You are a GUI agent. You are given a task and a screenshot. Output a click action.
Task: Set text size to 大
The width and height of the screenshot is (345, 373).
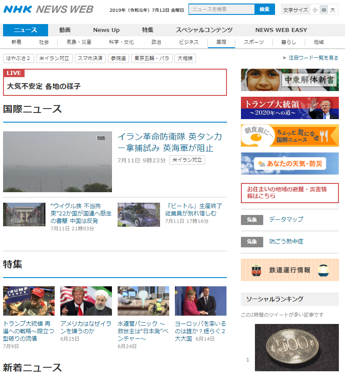click(x=332, y=10)
